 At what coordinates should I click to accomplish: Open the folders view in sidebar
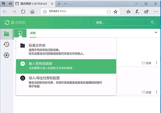6,34
